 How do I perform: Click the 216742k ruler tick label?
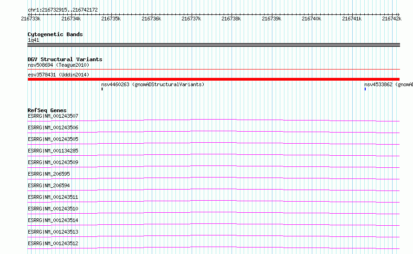click(392, 19)
